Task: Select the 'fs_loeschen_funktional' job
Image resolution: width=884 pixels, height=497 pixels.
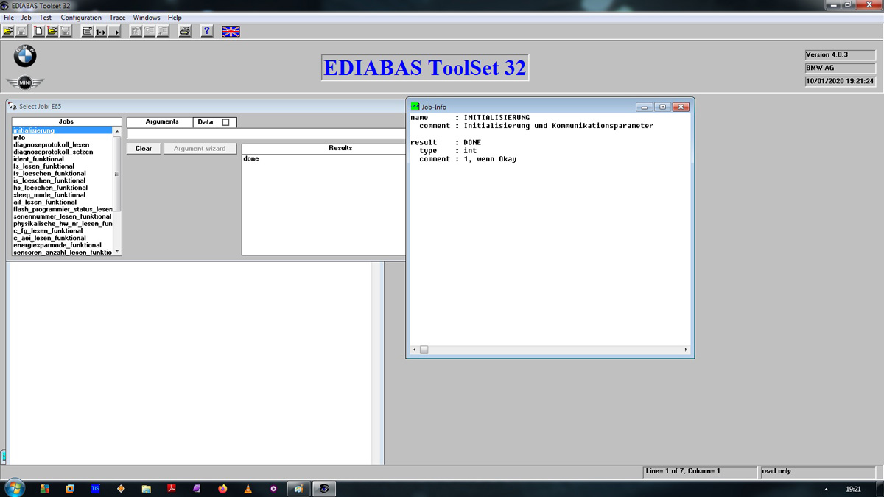Action: [x=63, y=173]
